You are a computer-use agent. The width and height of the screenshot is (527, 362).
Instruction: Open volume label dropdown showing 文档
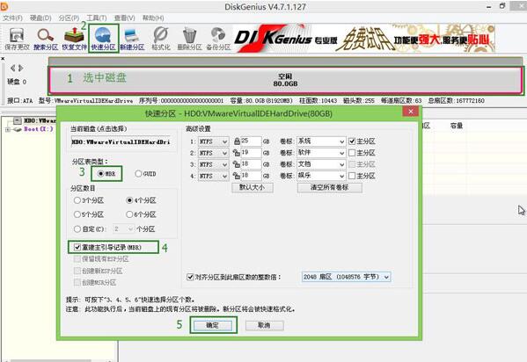coord(321,164)
